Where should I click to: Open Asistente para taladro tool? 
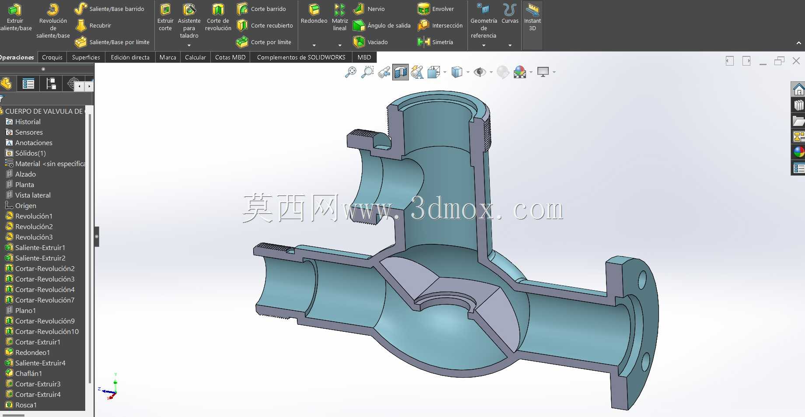189,21
